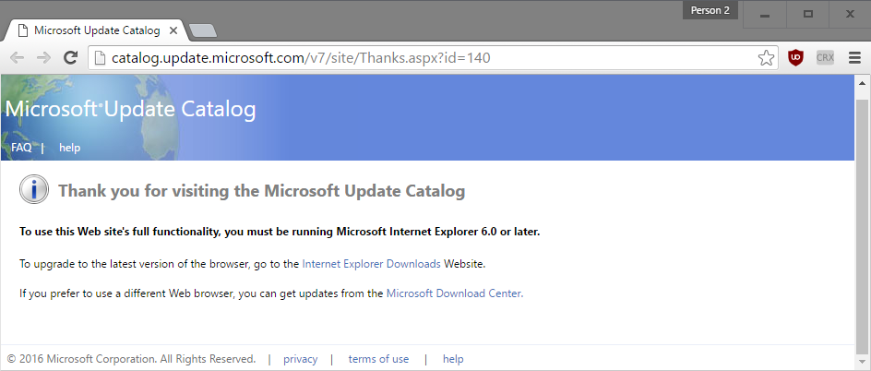Open the privacy link in the footer
Screen dimensions: 871x371
tap(301, 359)
